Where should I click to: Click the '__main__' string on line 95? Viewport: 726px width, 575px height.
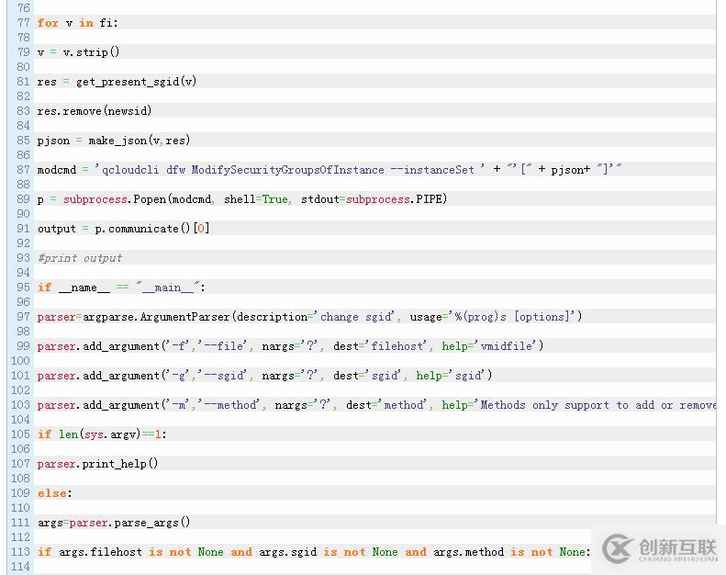tap(167, 287)
